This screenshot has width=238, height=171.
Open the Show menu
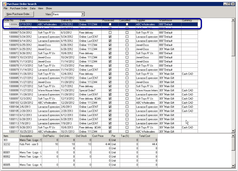point(49,9)
